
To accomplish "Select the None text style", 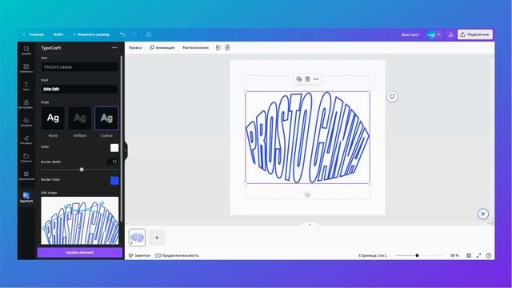I will pos(53,118).
